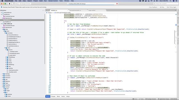Open macOS Spotlight search

170,1
